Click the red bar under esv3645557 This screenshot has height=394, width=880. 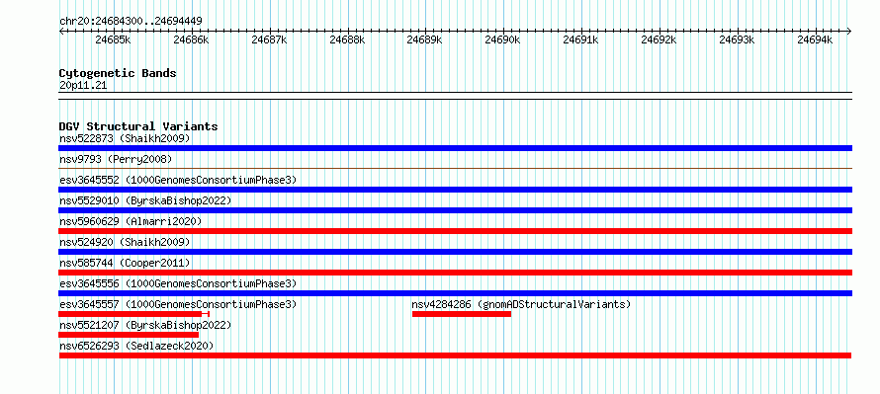click(x=133, y=314)
